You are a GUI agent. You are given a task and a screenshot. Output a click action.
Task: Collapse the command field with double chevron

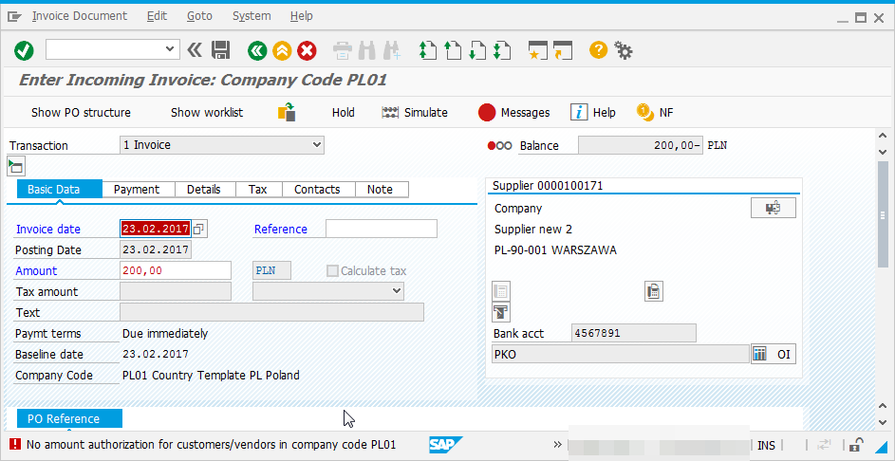coord(195,50)
